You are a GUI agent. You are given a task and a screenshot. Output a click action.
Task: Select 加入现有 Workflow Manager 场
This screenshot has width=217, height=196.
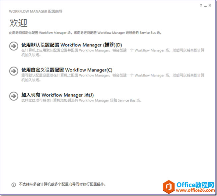pyautogui.click(x=57, y=95)
